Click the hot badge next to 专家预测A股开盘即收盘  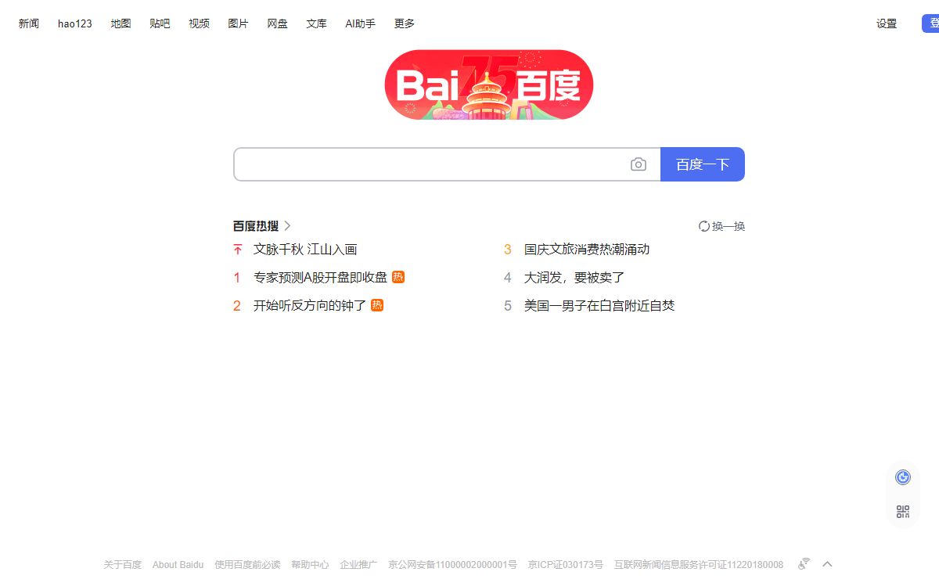[x=398, y=277]
